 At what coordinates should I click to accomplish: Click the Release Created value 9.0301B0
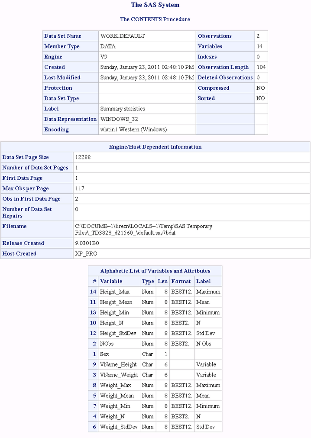[87, 243]
